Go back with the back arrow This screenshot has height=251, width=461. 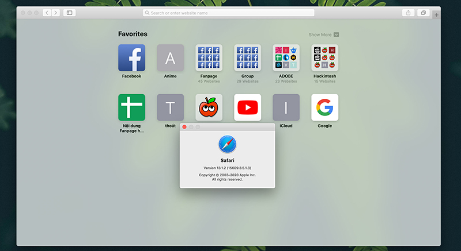click(x=47, y=13)
